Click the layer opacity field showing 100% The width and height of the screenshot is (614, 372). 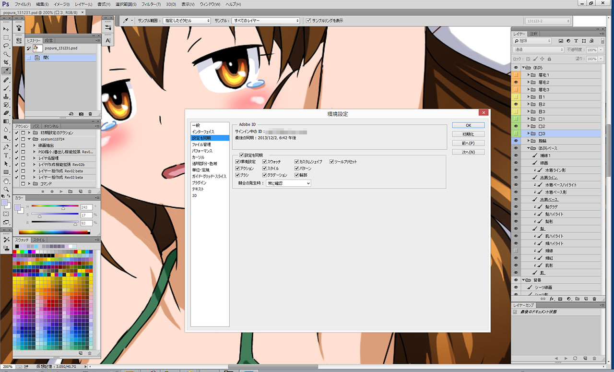(592, 50)
